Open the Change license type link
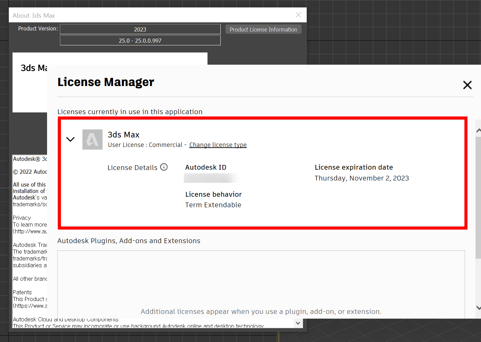Screen dimensions: 481x342 [x=218, y=145]
